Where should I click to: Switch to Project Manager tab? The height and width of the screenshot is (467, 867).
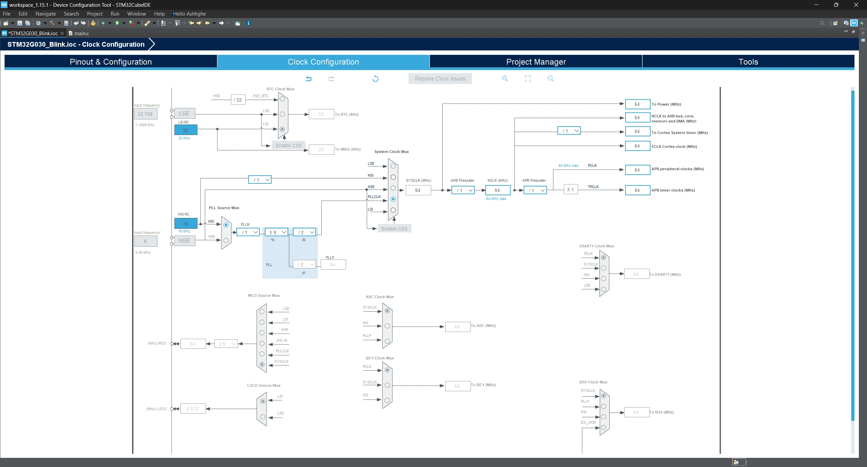tap(536, 62)
